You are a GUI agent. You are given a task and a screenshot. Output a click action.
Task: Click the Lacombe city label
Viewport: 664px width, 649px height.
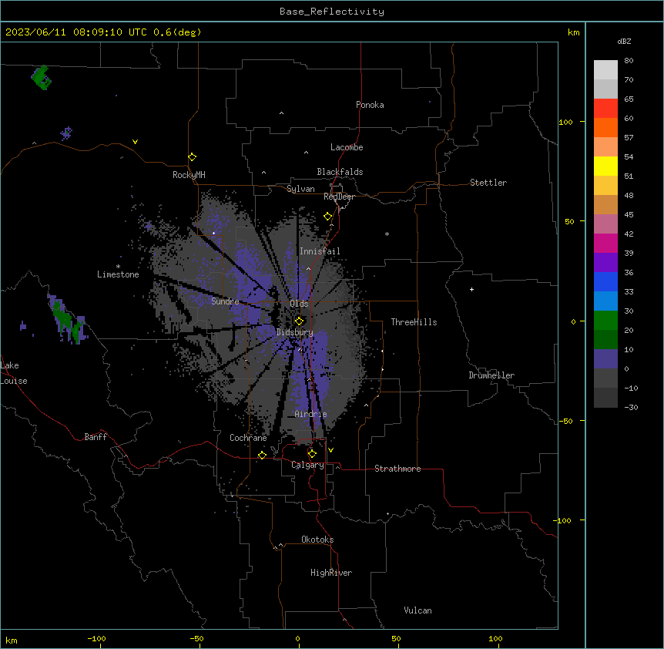347,147
